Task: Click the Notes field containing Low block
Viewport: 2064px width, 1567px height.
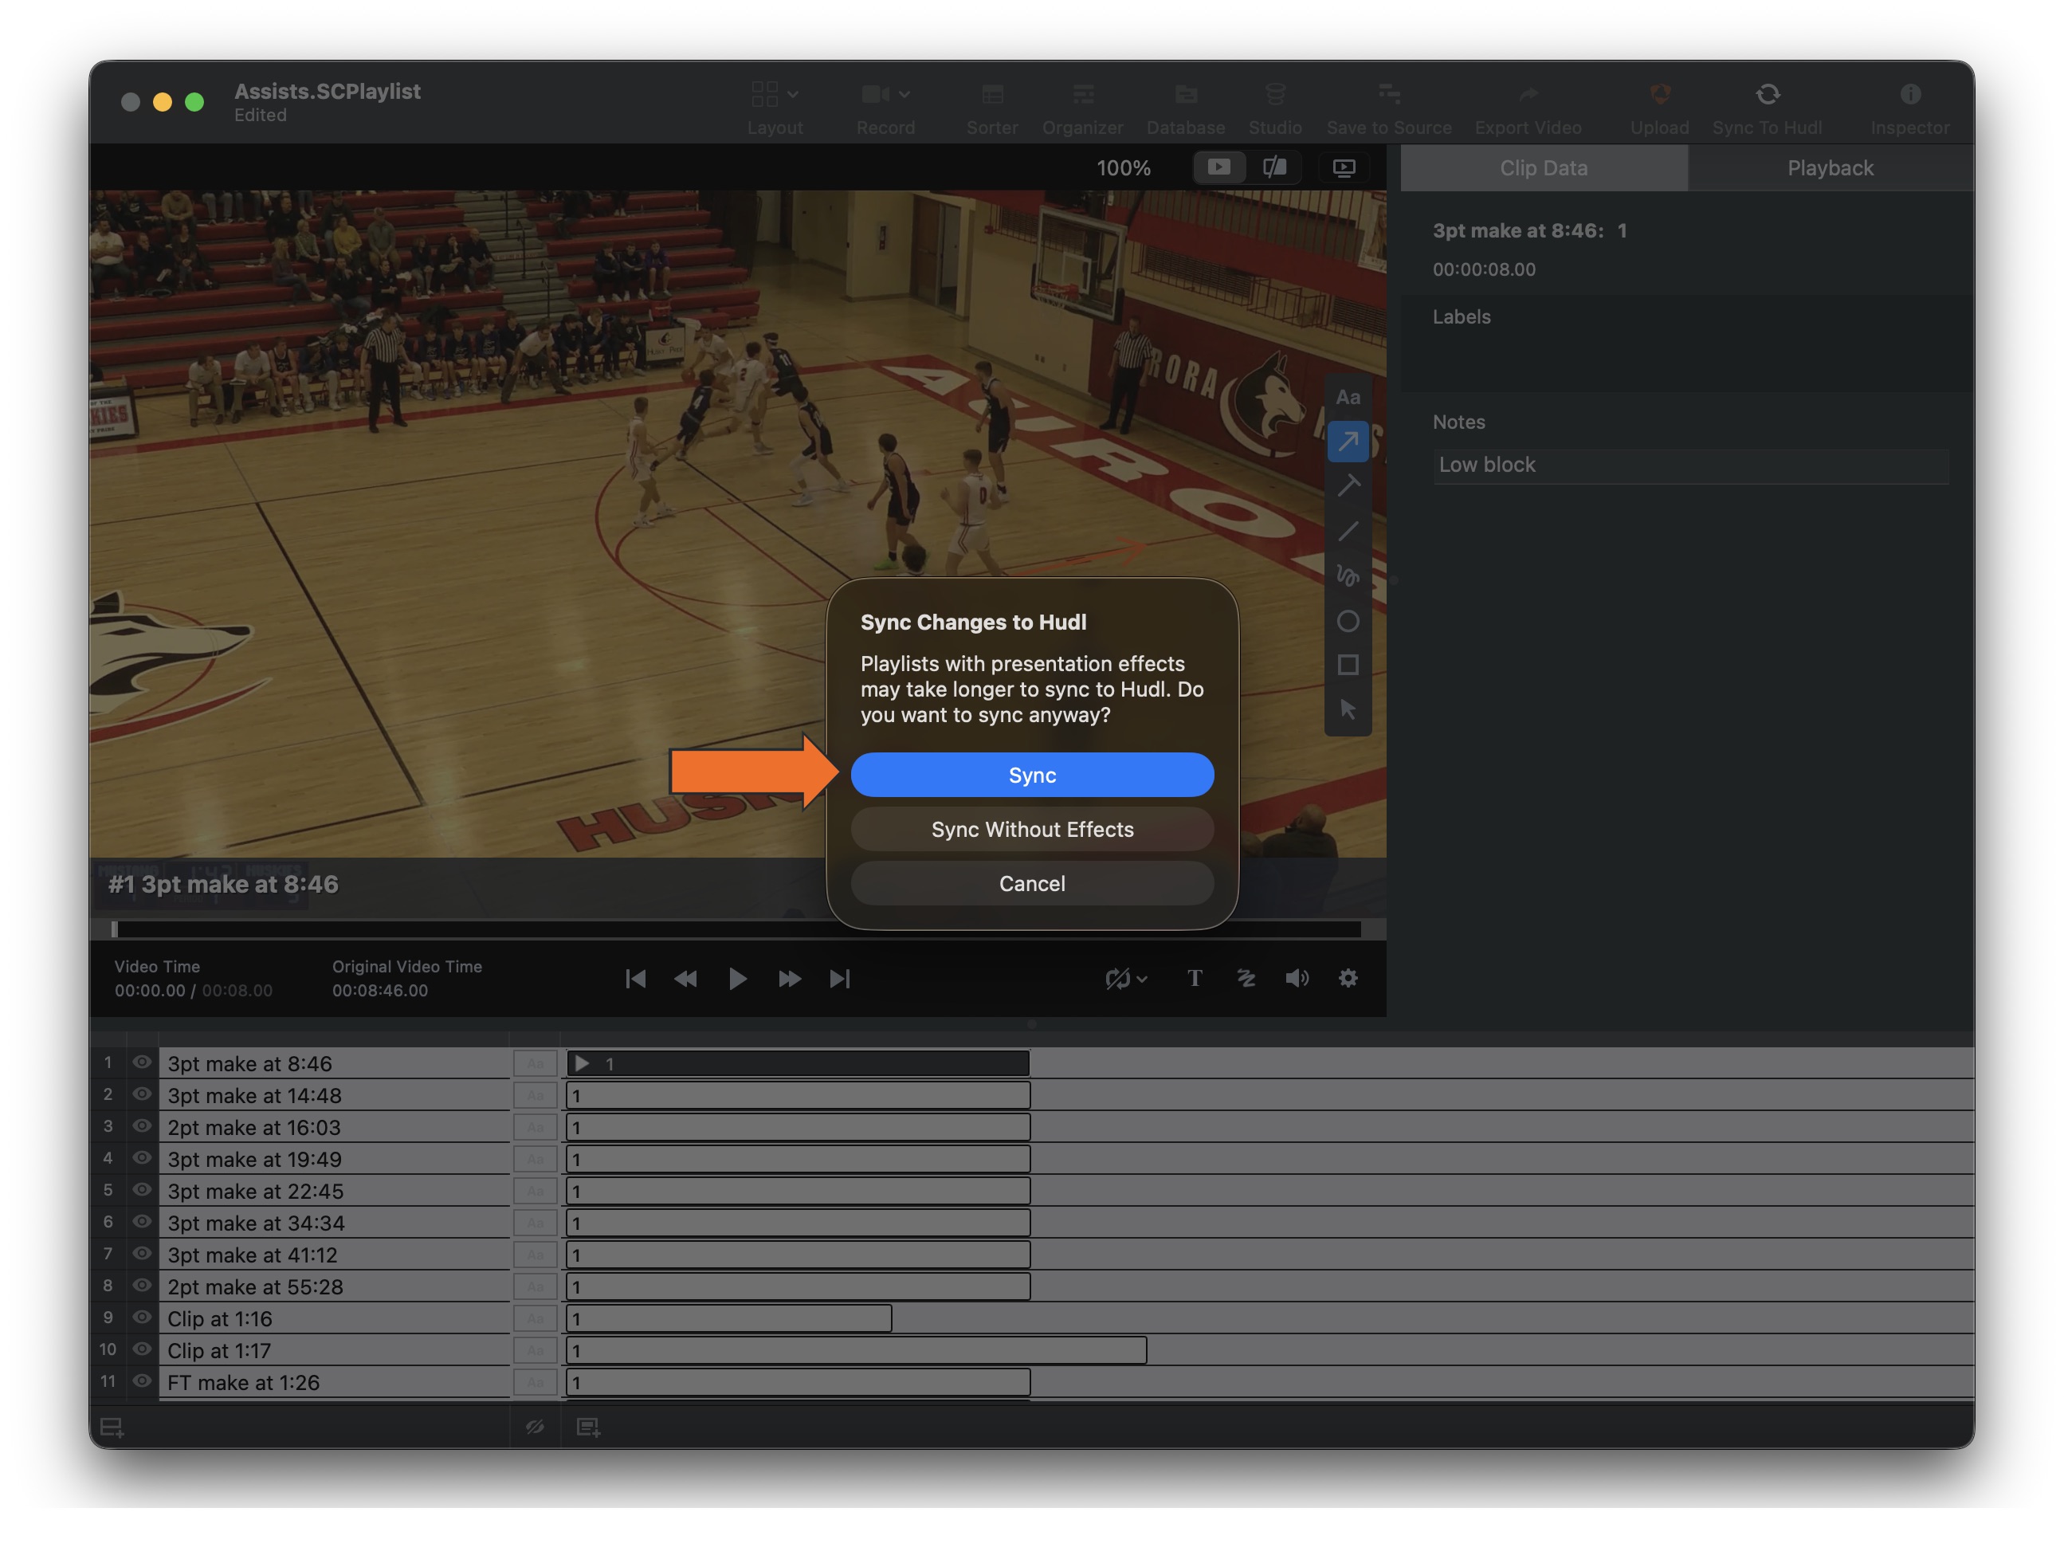Action: point(1691,465)
